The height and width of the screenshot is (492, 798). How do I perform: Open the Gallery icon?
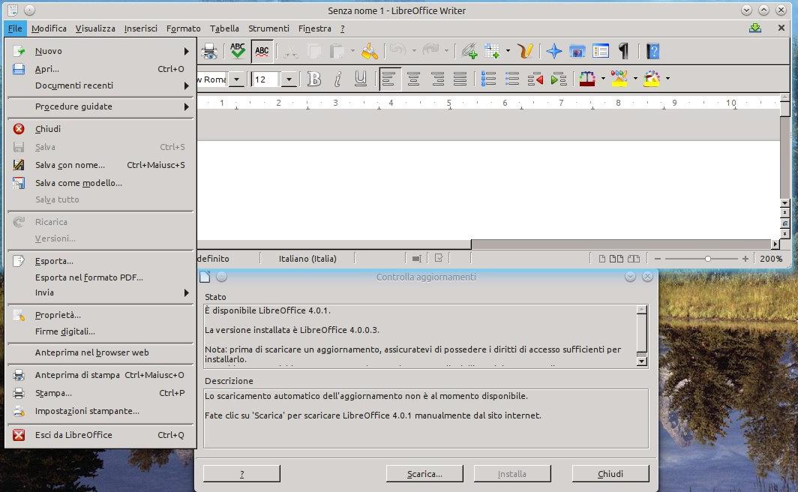577,51
